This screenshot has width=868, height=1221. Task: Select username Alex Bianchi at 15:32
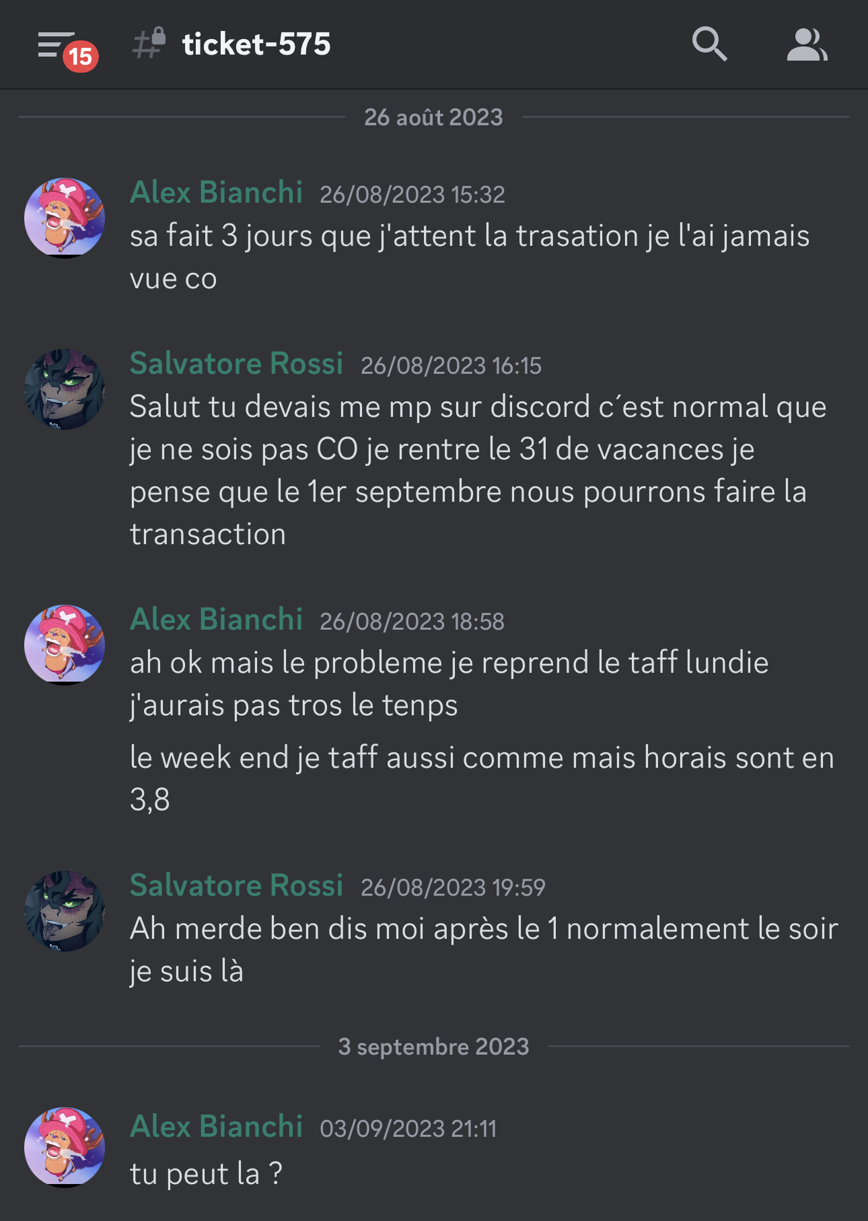[x=216, y=193]
